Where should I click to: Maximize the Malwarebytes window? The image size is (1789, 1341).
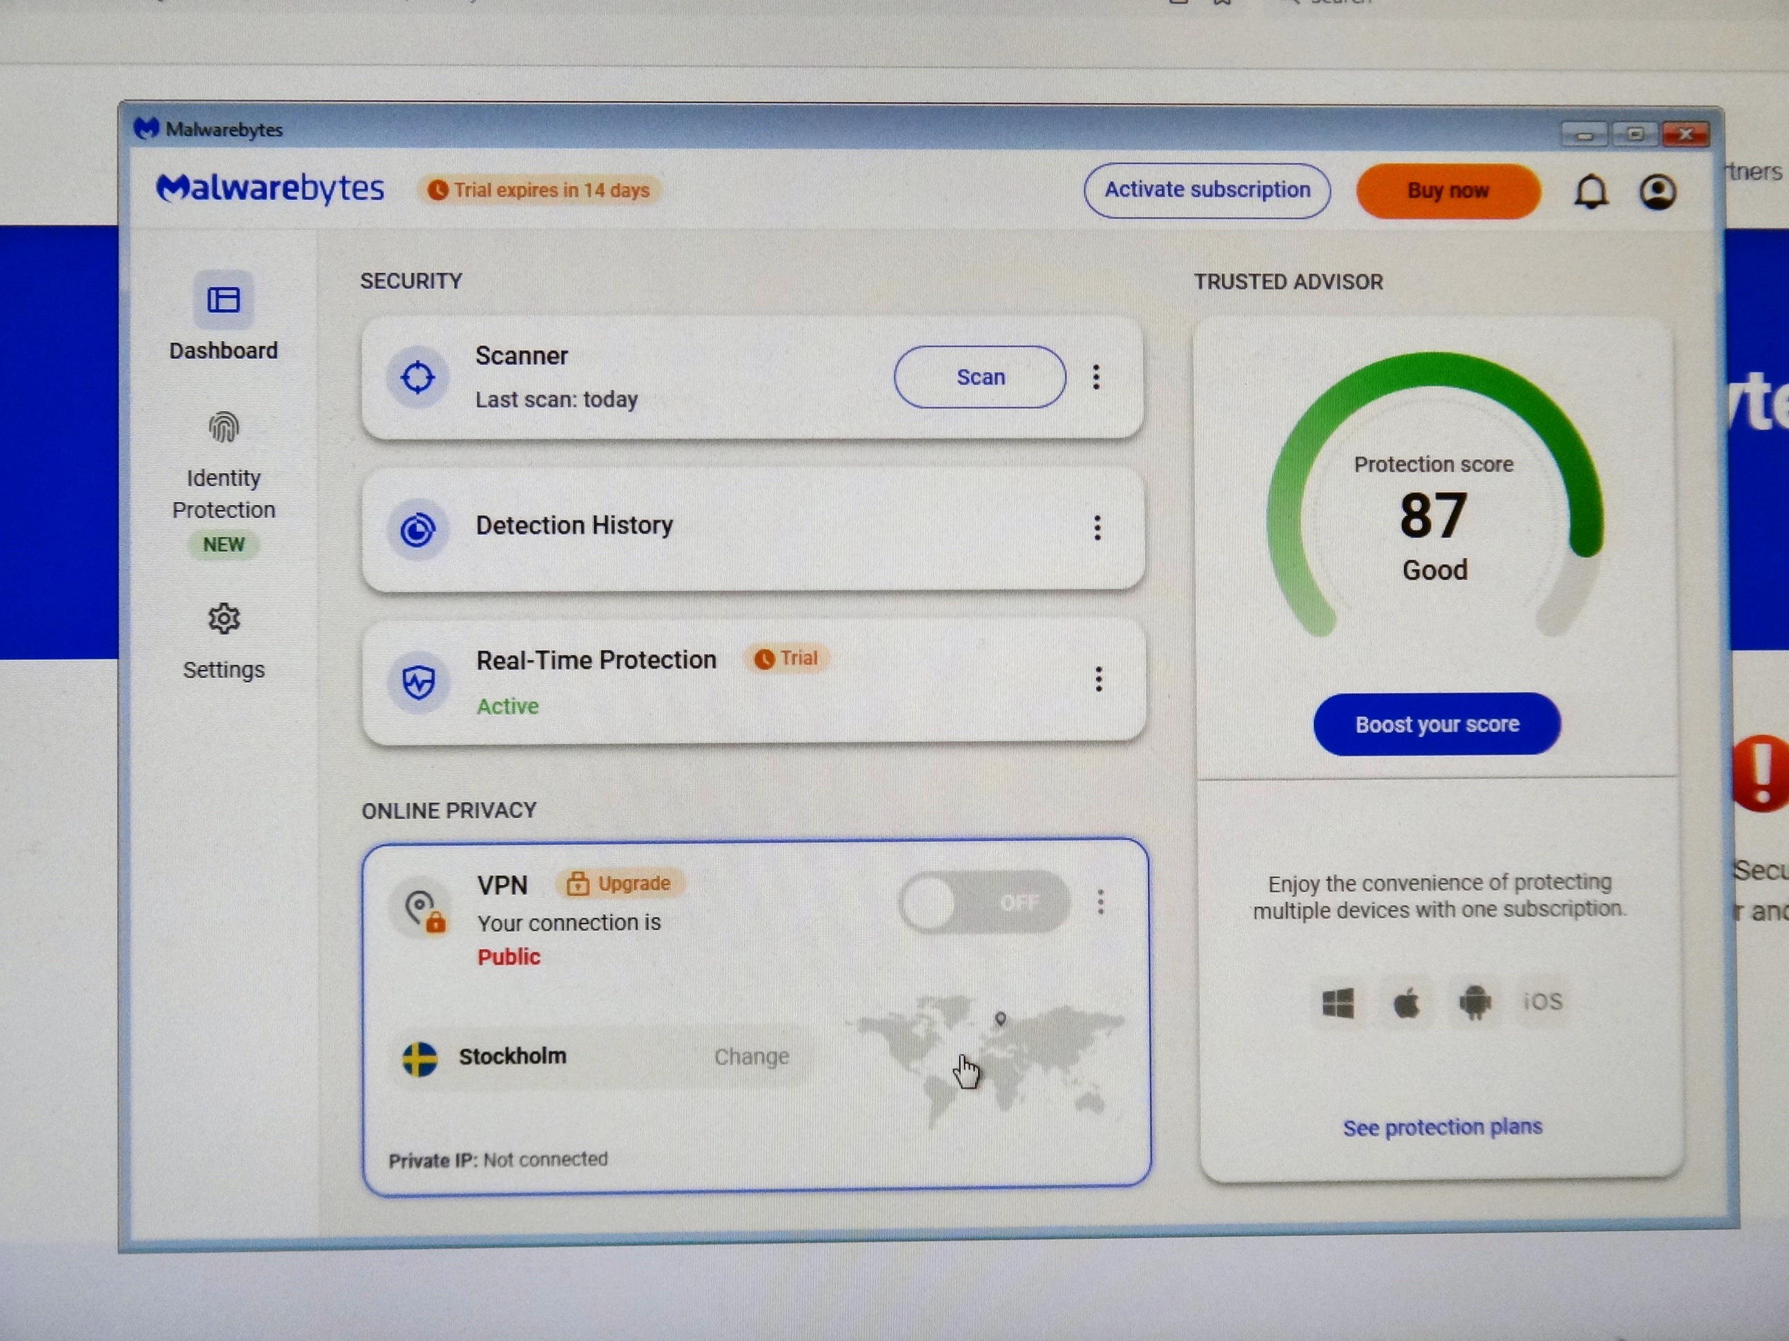[1634, 133]
